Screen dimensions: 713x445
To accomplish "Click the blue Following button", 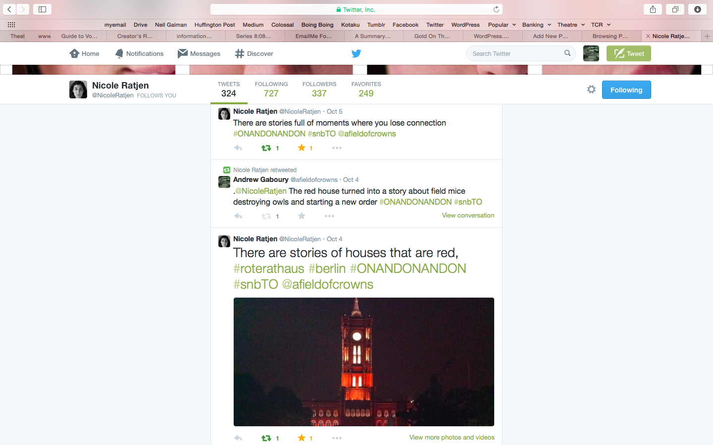I will tap(626, 90).
